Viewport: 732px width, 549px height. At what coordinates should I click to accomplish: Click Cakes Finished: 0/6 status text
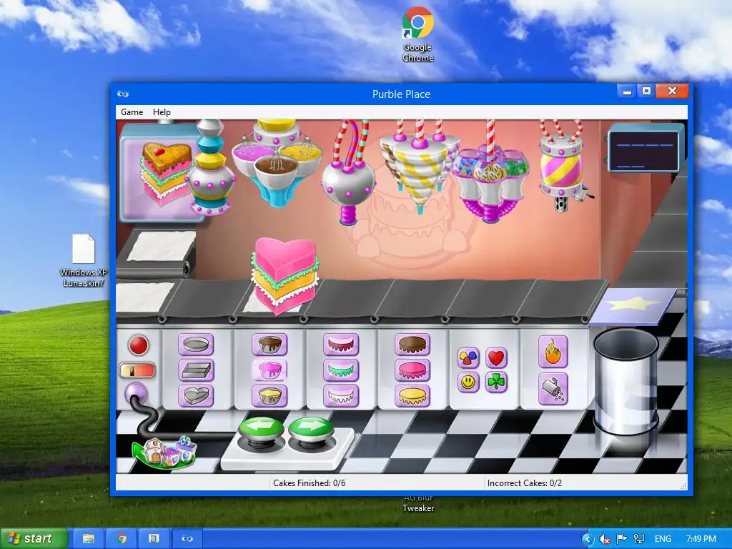click(x=309, y=483)
